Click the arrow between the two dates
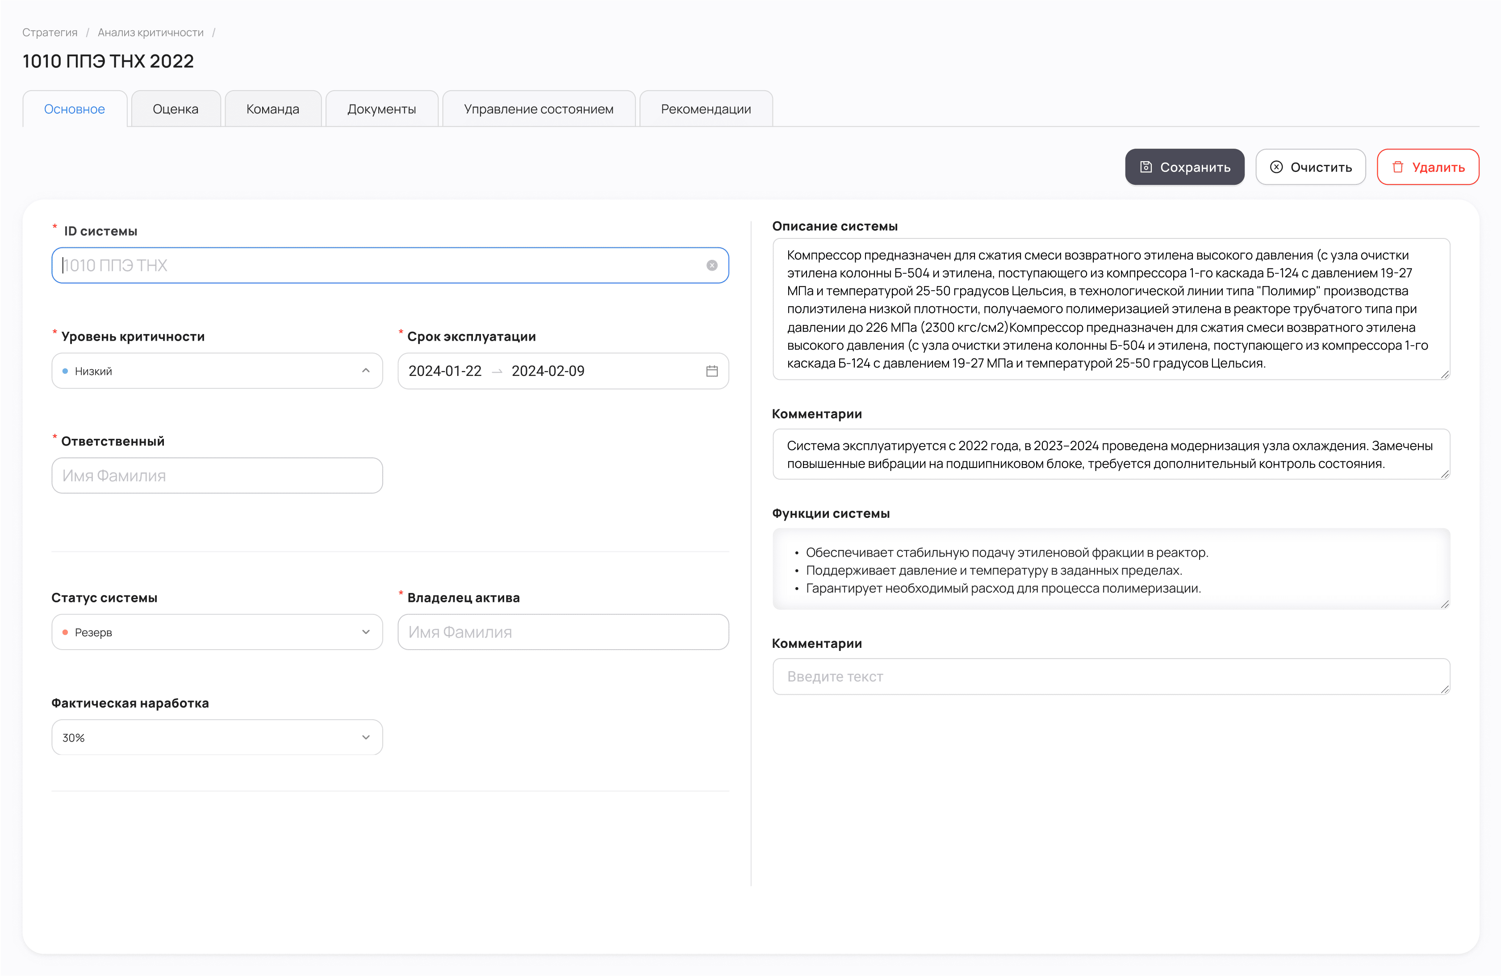Viewport: 1501px width, 976px height. point(496,371)
